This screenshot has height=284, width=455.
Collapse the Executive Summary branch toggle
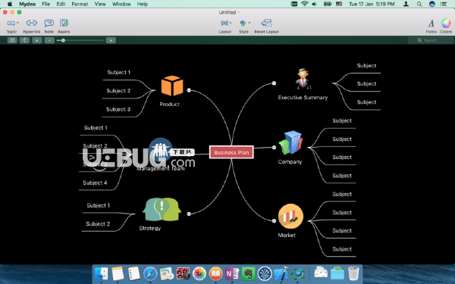pyautogui.click(x=274, y=83)
